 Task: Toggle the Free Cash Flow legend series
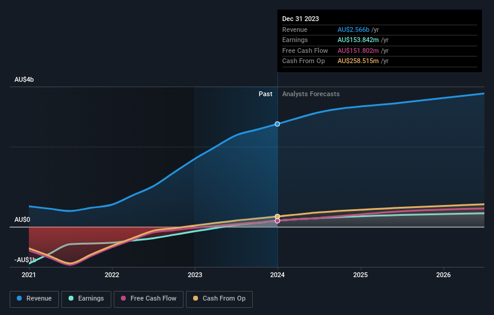pyautogui.click(x=149, y=299)
